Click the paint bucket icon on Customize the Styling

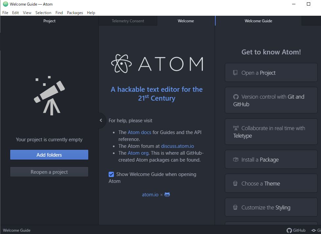[235, 207]
